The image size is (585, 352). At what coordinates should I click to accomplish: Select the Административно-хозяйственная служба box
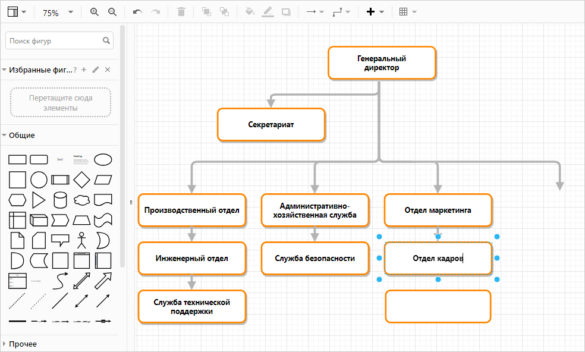click(x=315, y=210)
